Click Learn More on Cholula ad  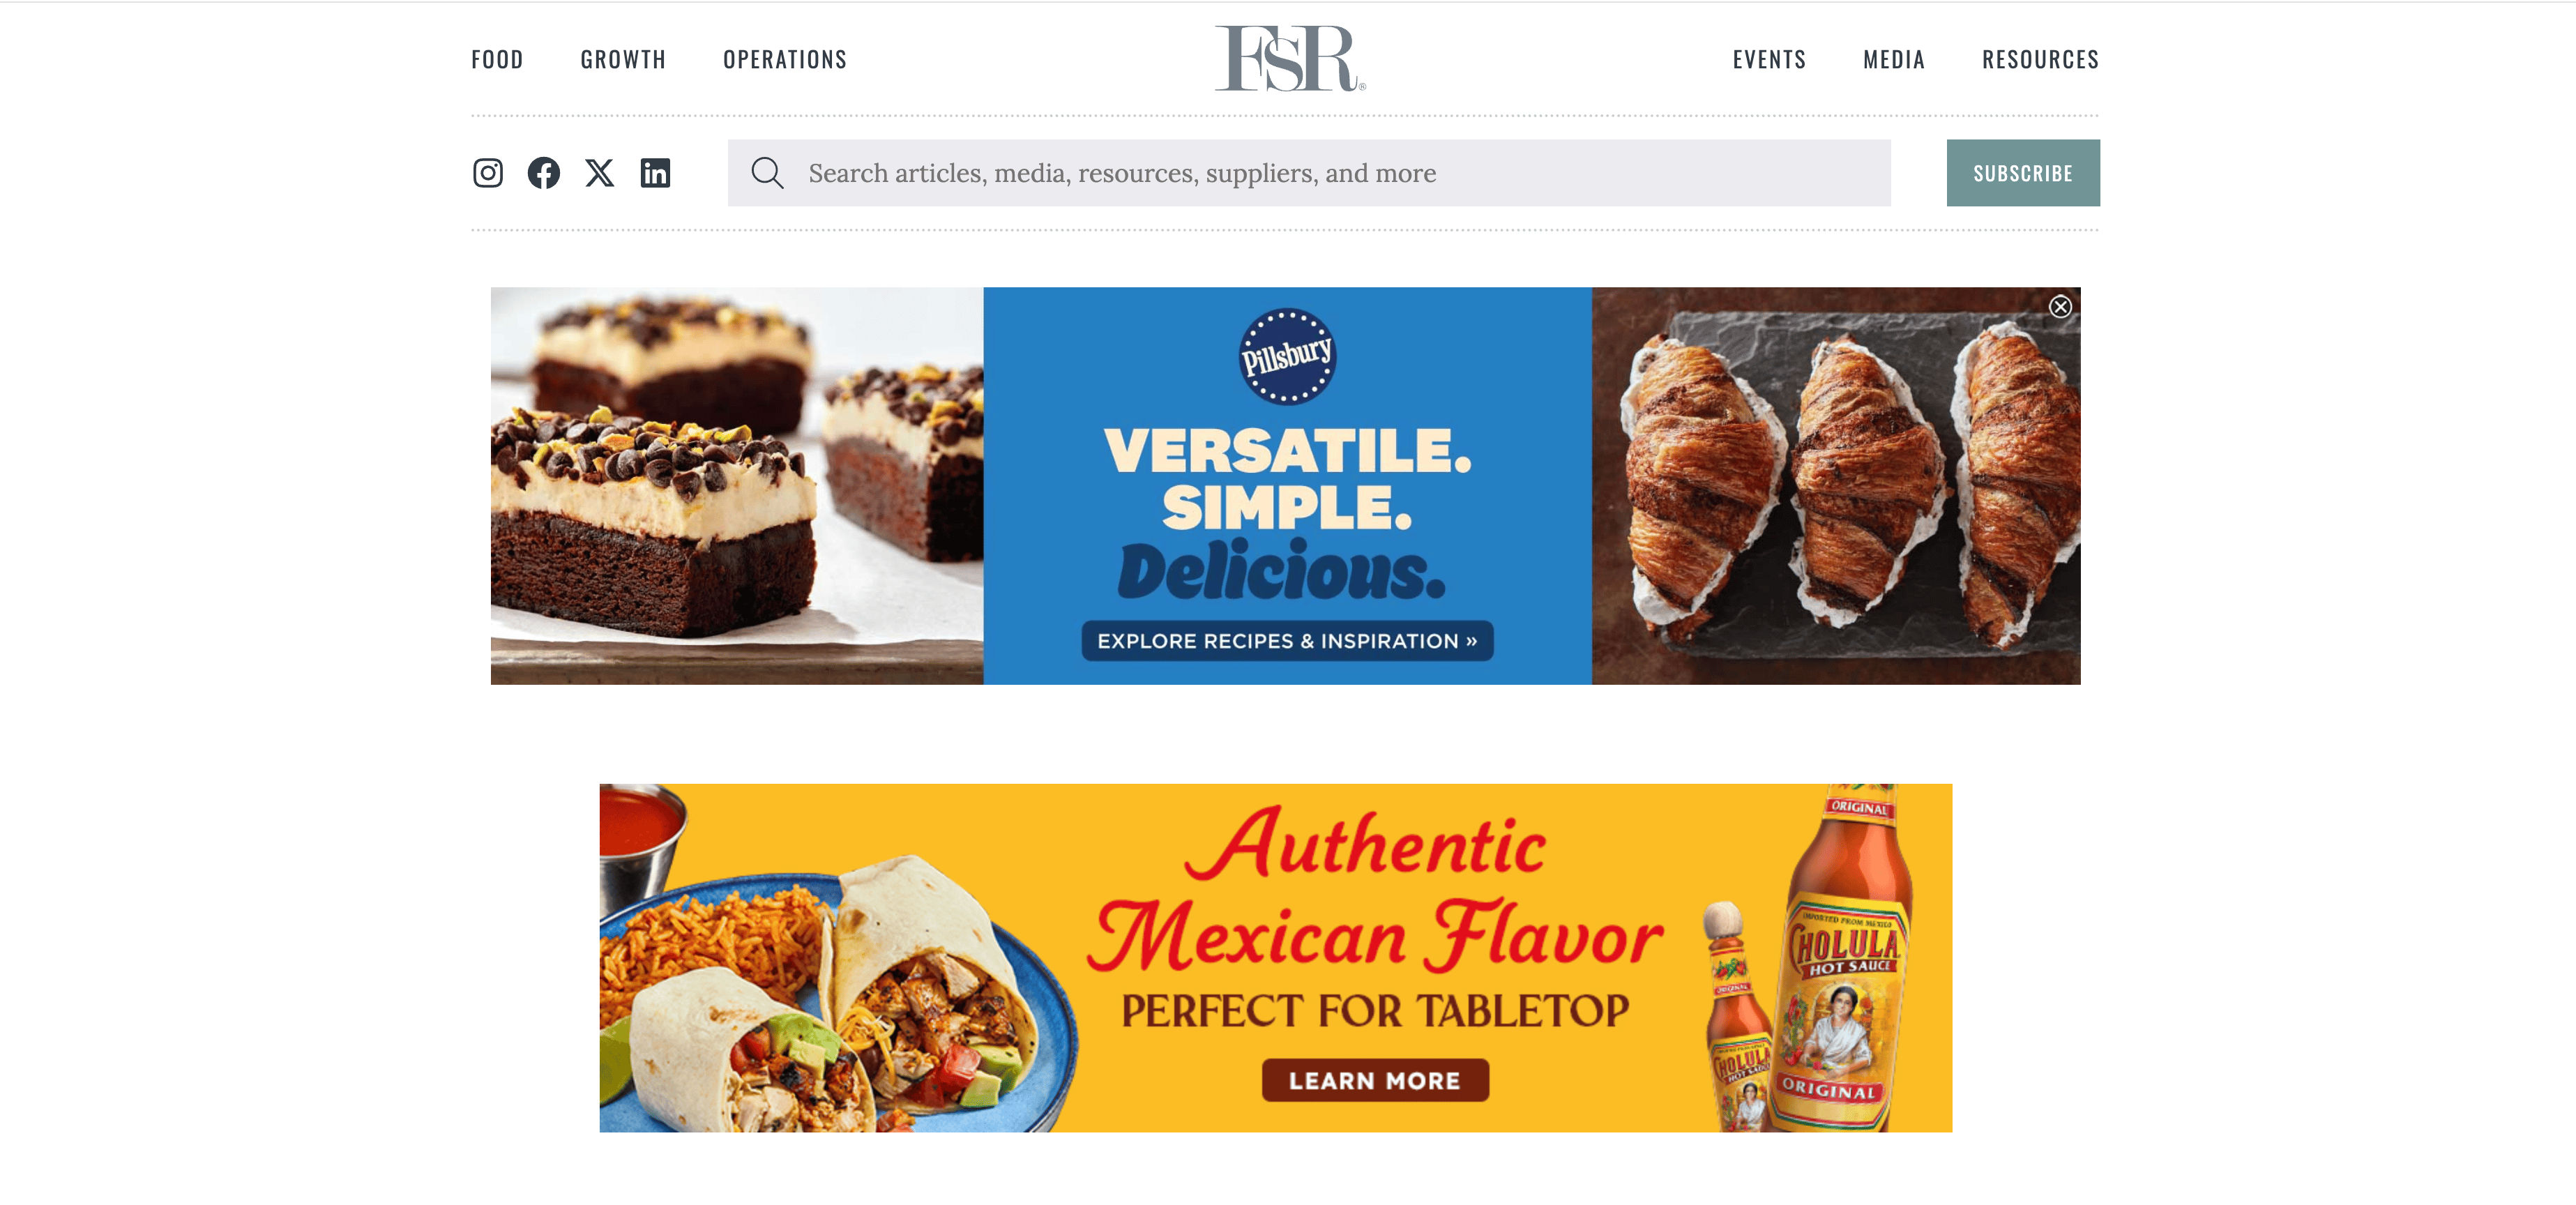pos(1375,1080)
